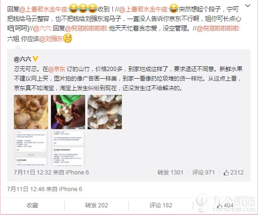Open the first @上善若水金牛座 mention link
Viewport: 258px width, 215px height.
click(x=43, y=9)
